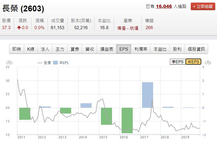This screenshot has width=217, height=143.
Task: Click the 2017 tall blue EPS bar
Action: [148, 95]
